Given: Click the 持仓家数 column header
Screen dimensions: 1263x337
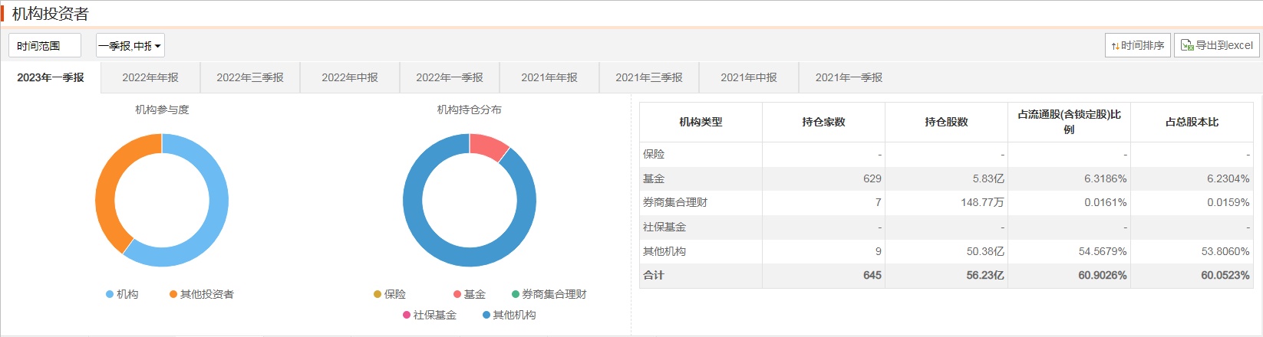Looking at the screenshot, I should [x=823, y=122].
